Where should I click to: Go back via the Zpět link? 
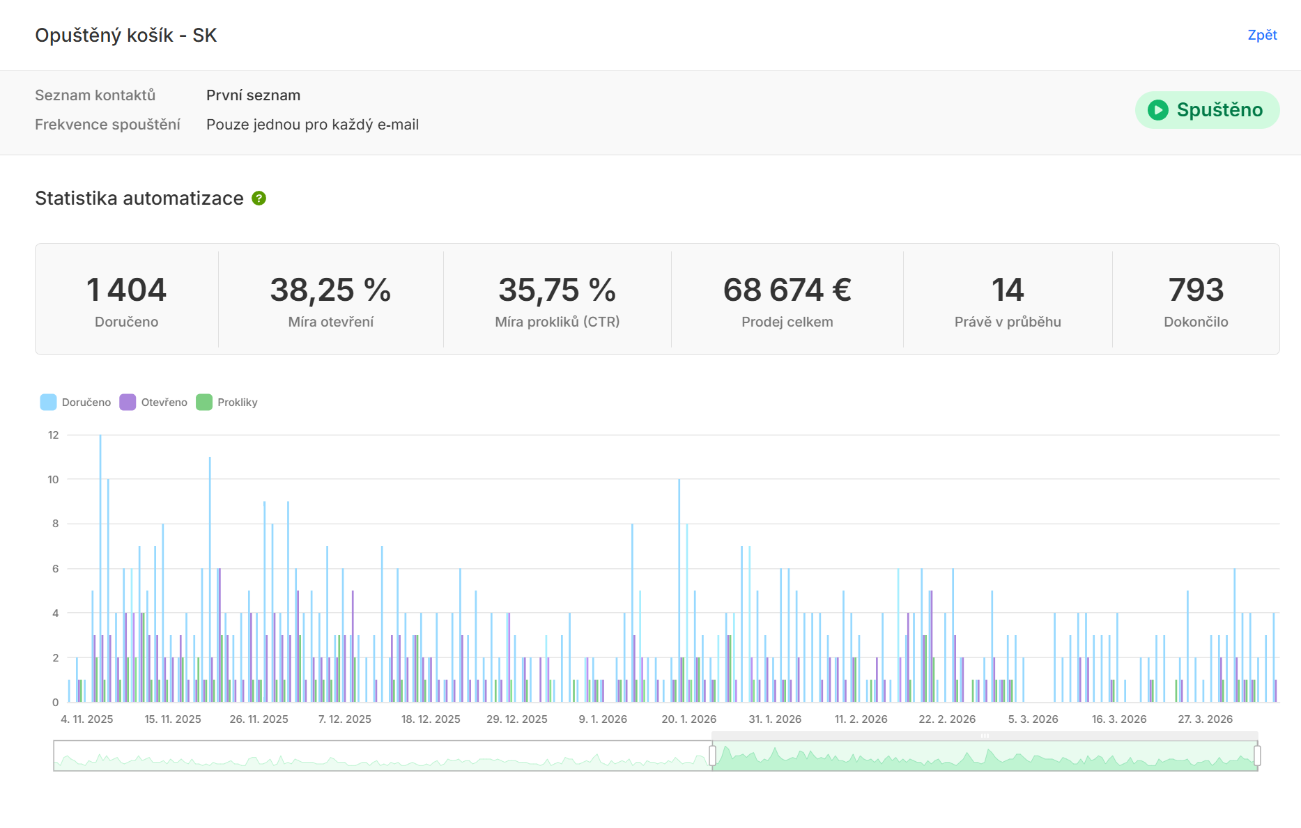1262,35
